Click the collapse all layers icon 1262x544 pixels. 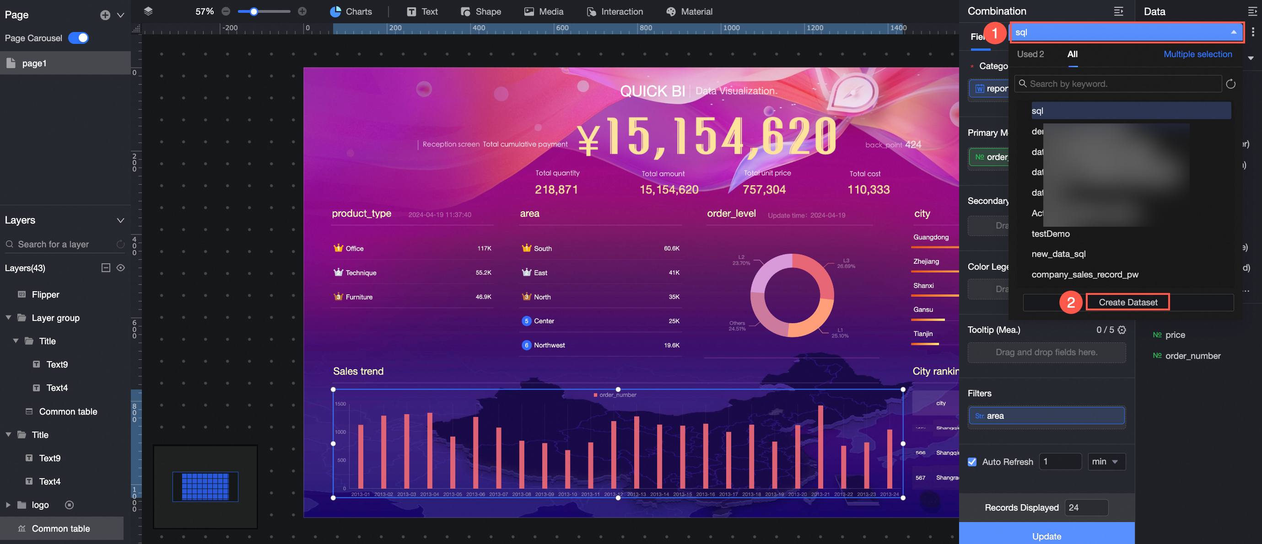coord(105,268)
